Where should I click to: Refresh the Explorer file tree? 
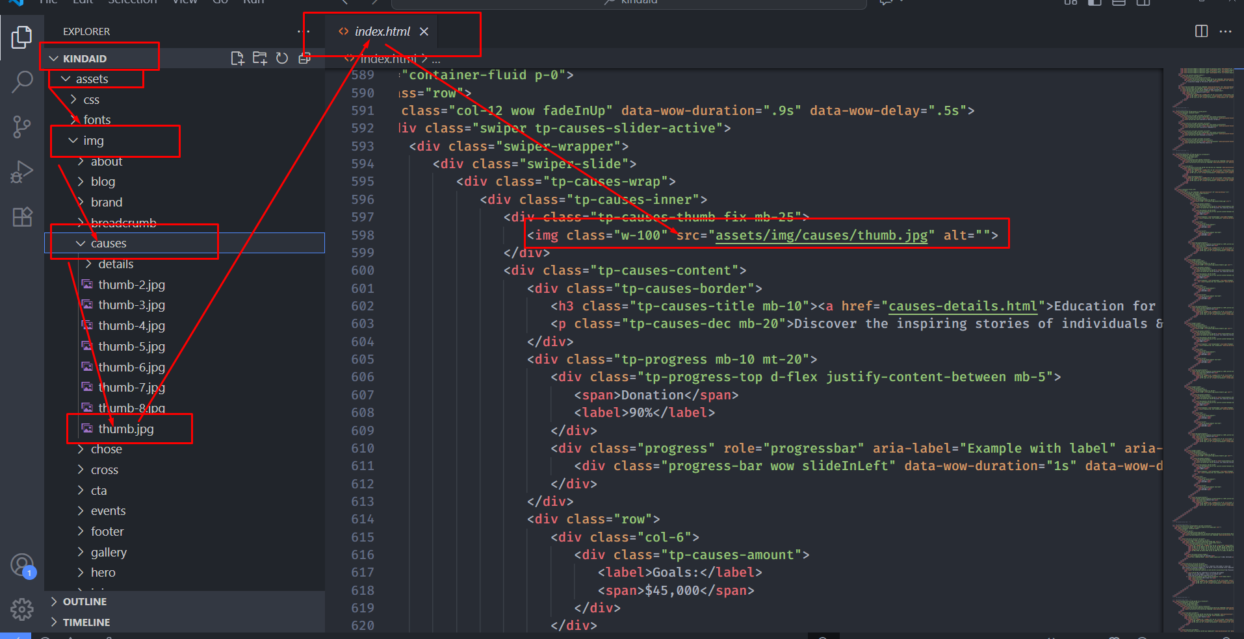click(x=282, y=58)
